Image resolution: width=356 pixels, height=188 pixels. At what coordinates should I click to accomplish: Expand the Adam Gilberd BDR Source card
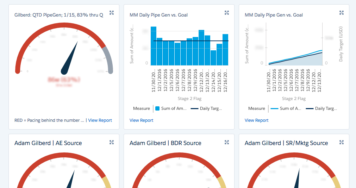(x=226, y=142)
